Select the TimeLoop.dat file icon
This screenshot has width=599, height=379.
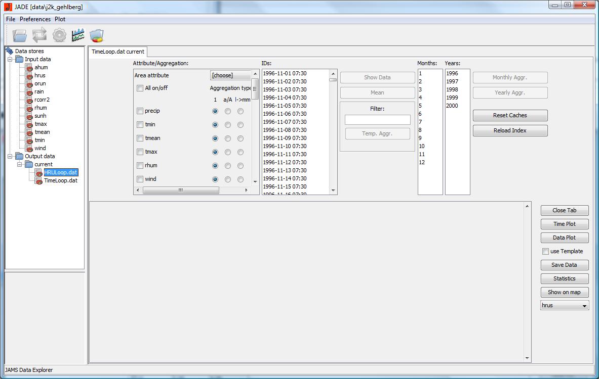(x=38, y=180)
